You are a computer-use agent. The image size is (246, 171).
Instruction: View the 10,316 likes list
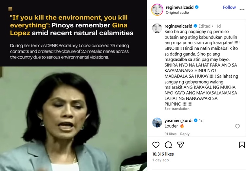(163, 154)
